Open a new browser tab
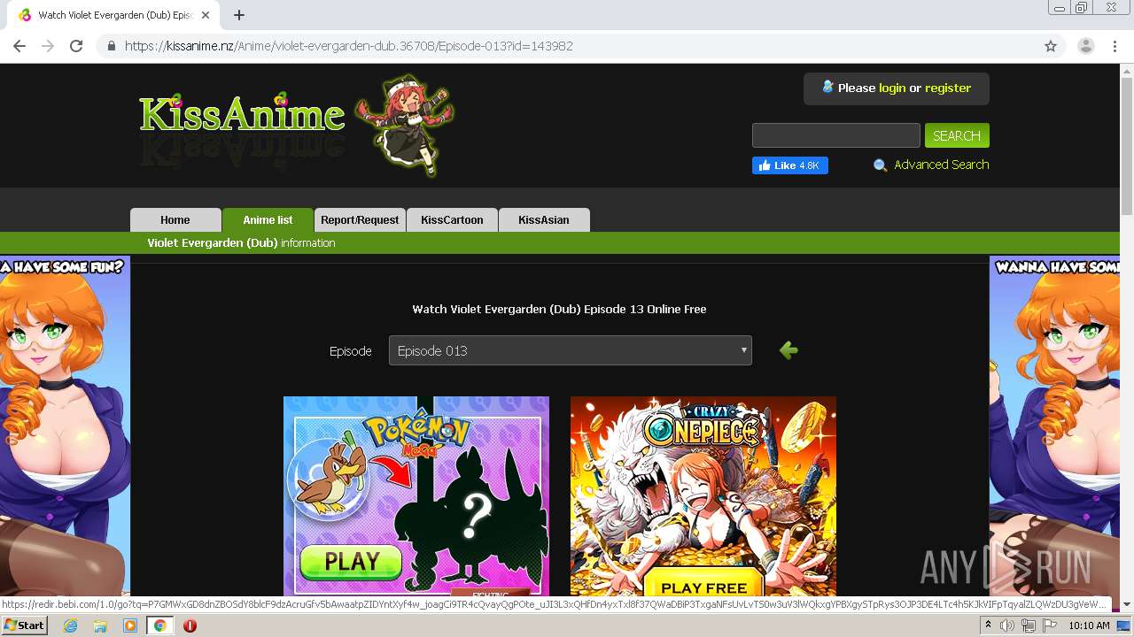1134x637 pixels. 239,15
